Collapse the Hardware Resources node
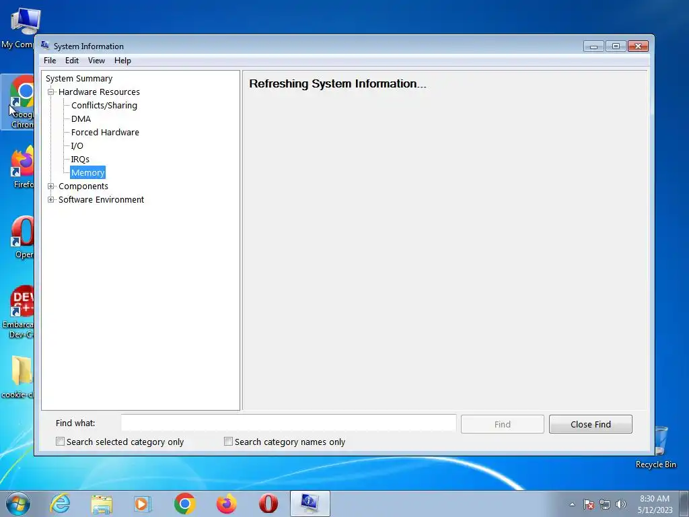Viewport: 689px width, 517px height. click(x=51, y=92)
